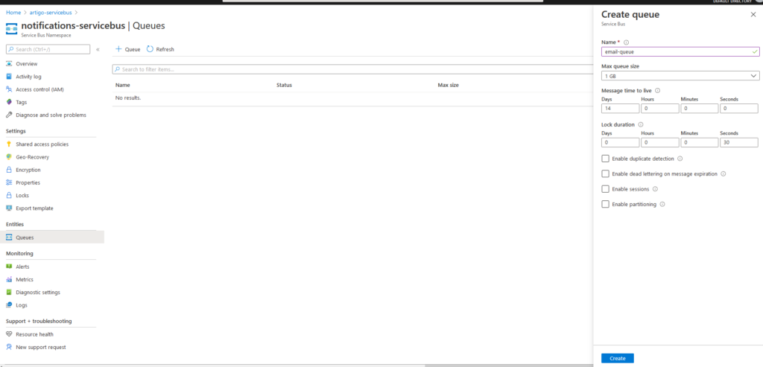Collapse the sidebar with double chevron
763x367 pixels.
[98, 50]
